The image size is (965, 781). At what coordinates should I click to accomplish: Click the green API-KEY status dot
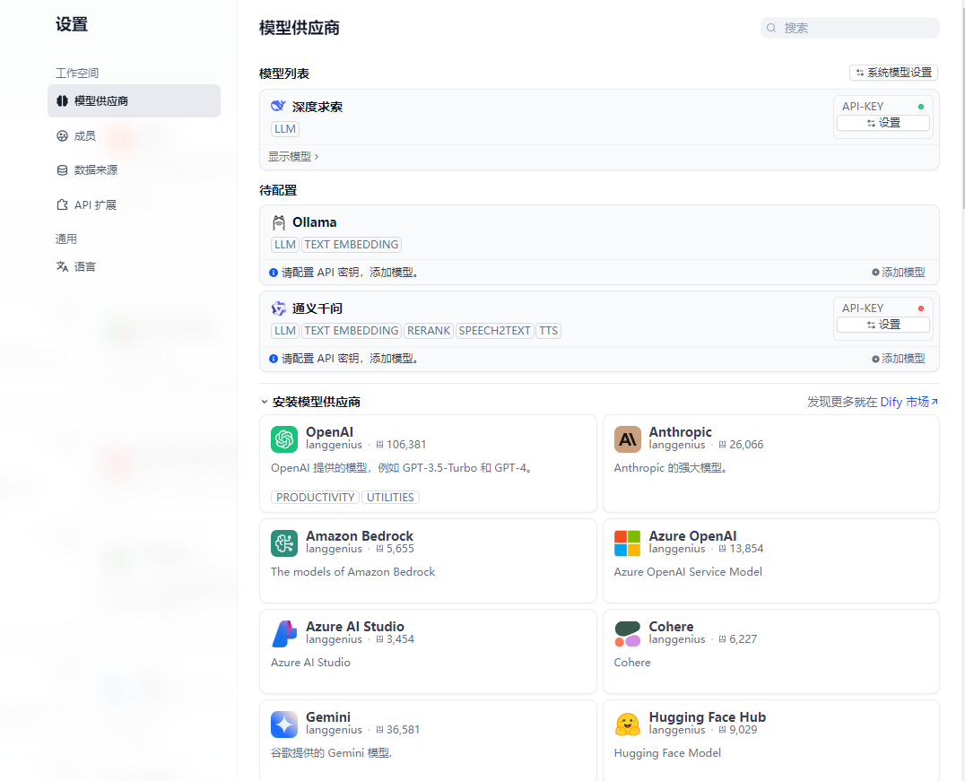(921, 107)
